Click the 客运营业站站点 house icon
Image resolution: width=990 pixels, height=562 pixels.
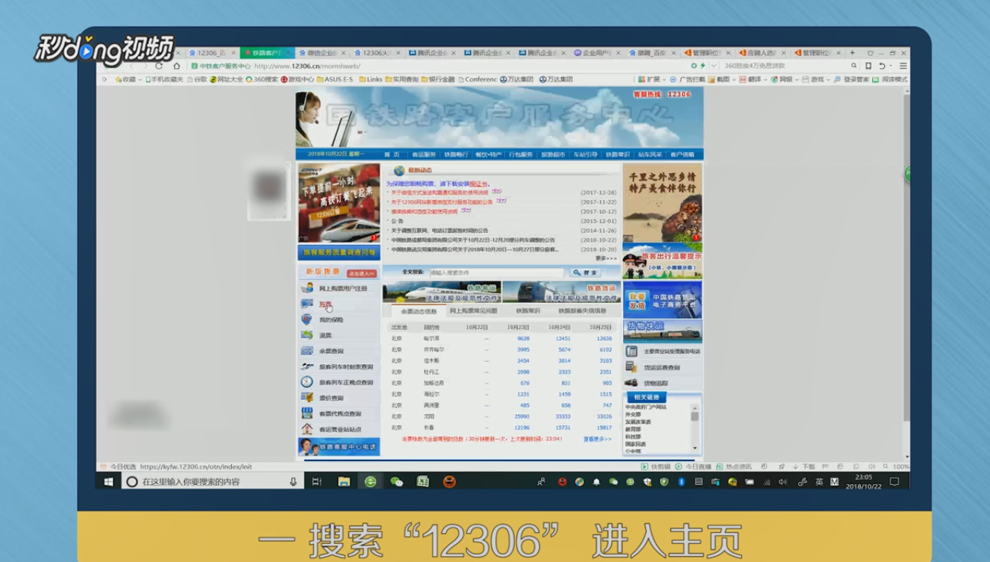point(307,429)
